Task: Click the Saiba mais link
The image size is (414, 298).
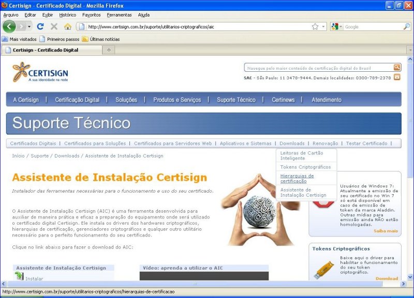Action: 386,231
